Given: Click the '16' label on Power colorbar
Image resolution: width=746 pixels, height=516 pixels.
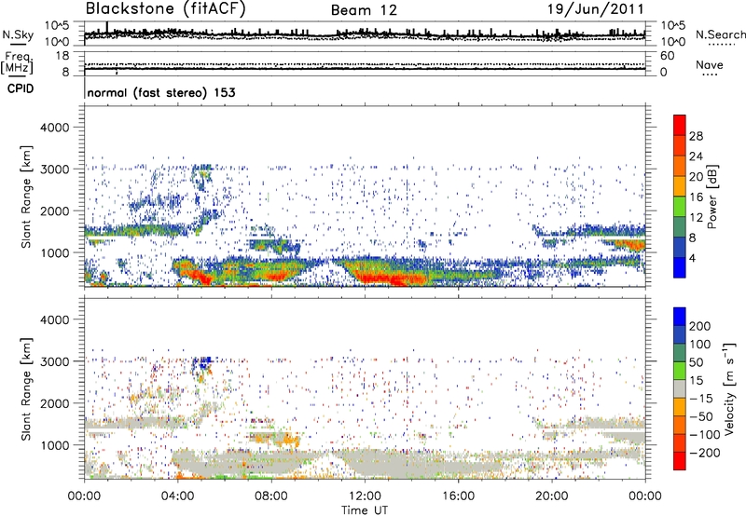Looking at the screenshot, I should click(696, 197).
